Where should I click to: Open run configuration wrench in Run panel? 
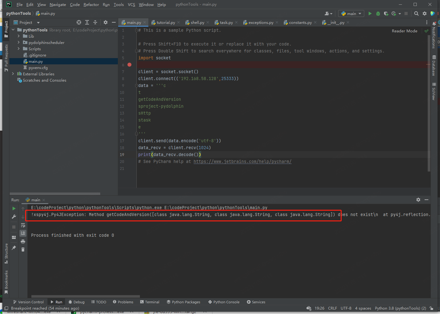click(14, 217)
